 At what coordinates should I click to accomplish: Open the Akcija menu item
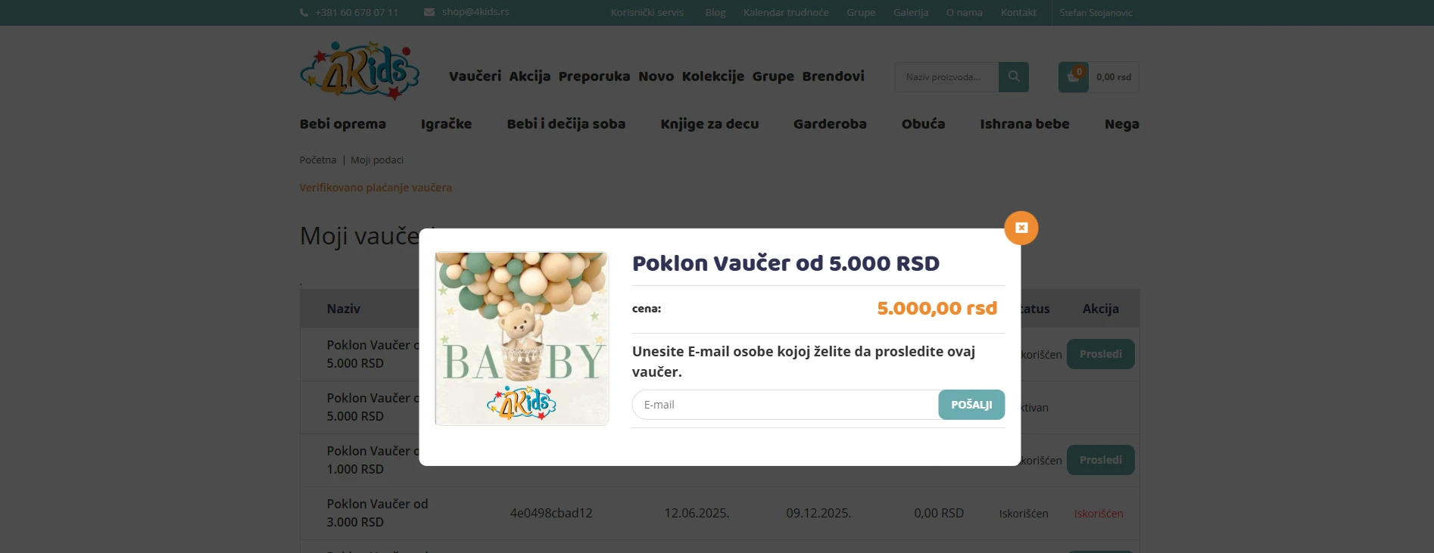tap(530, 76)
